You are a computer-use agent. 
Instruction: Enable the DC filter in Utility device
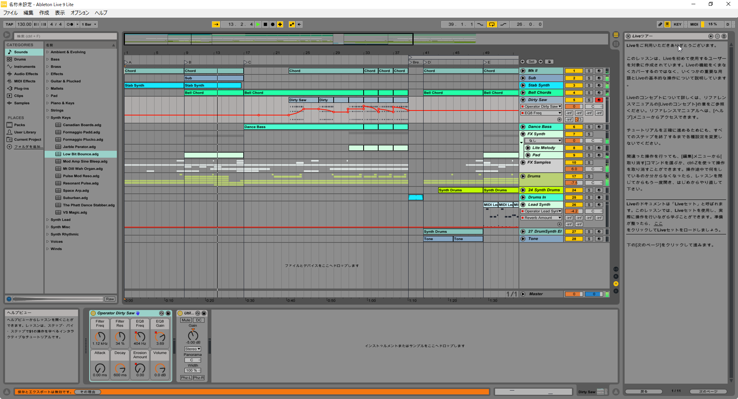point(199,320)
